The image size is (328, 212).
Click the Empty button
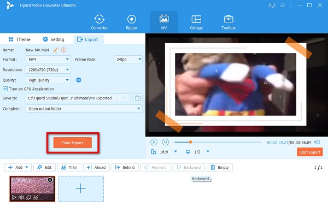[220, 167]
